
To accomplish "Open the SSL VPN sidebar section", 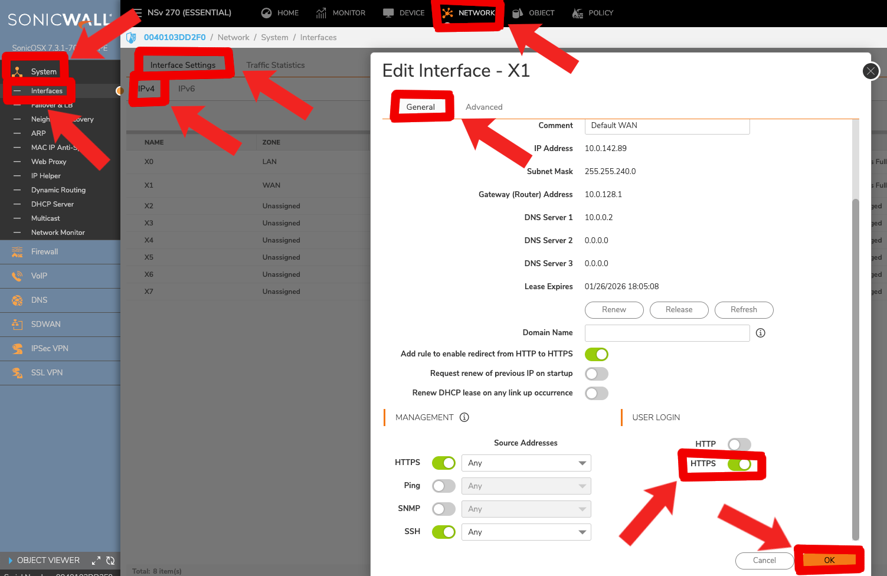I will point(47,372).
